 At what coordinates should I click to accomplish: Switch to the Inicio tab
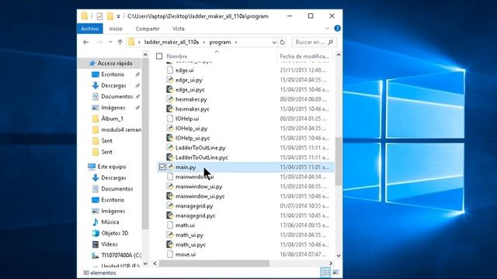(x=116, y=29)
